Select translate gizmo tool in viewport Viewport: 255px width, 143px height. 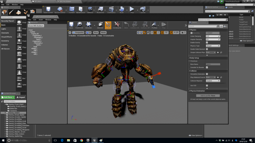coord(138,33)
